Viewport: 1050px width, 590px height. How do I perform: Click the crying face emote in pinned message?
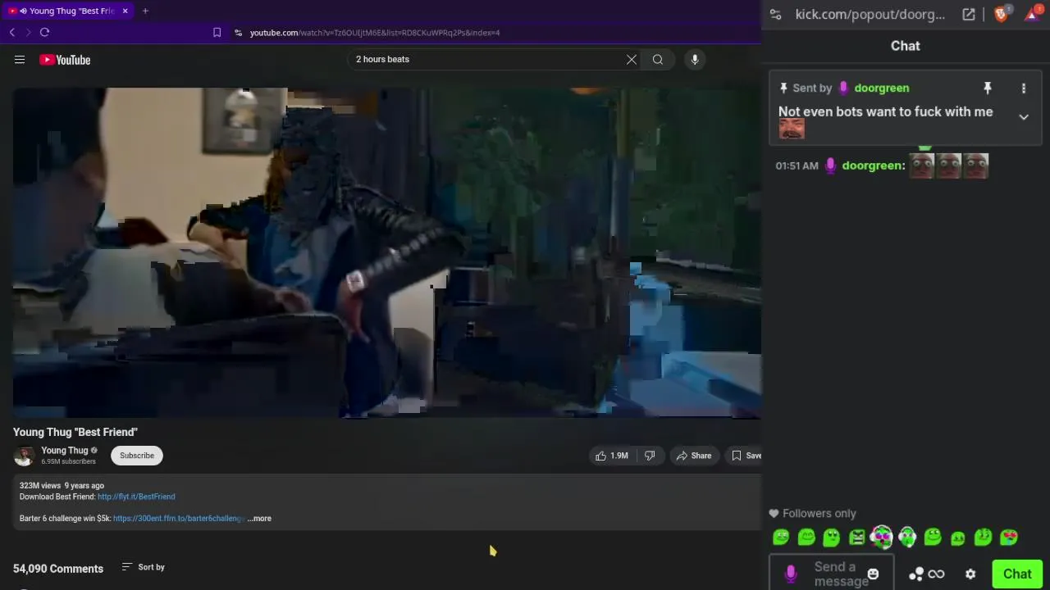(x=792, y=129)
